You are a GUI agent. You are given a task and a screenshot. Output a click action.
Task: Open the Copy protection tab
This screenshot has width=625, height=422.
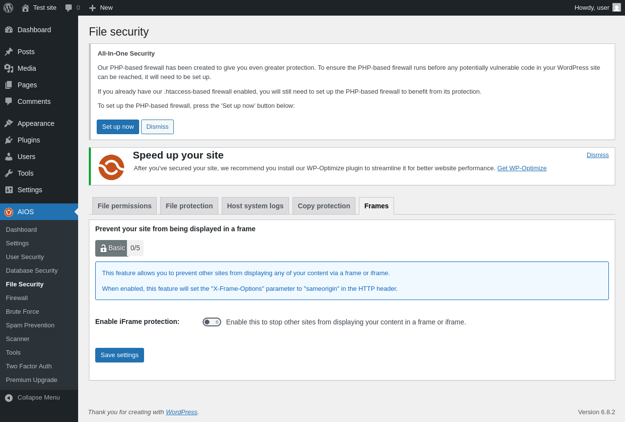click(324, 206)
